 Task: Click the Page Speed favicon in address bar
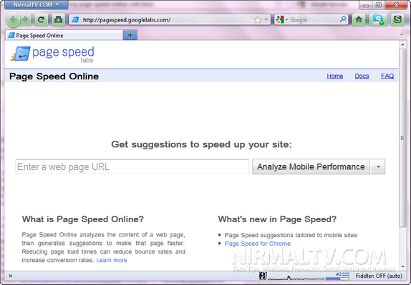[x=75, y=19]
